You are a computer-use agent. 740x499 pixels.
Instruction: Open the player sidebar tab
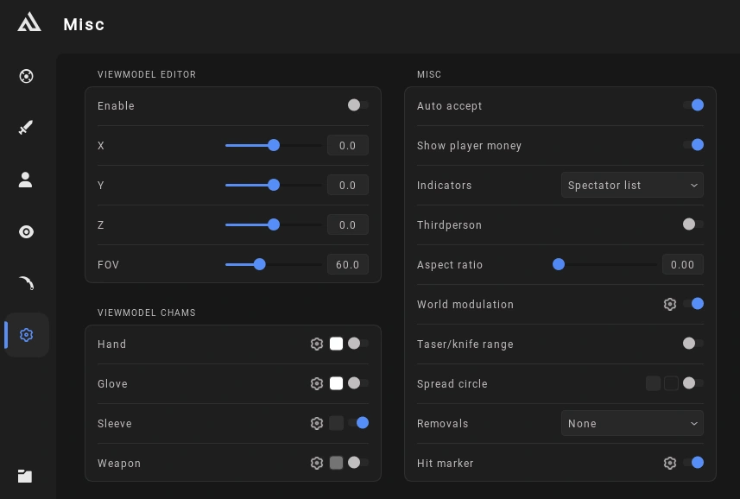(26, 180)
